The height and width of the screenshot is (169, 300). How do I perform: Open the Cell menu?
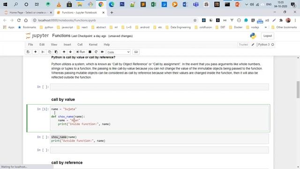pyautogui.click(x=80, y=45)
